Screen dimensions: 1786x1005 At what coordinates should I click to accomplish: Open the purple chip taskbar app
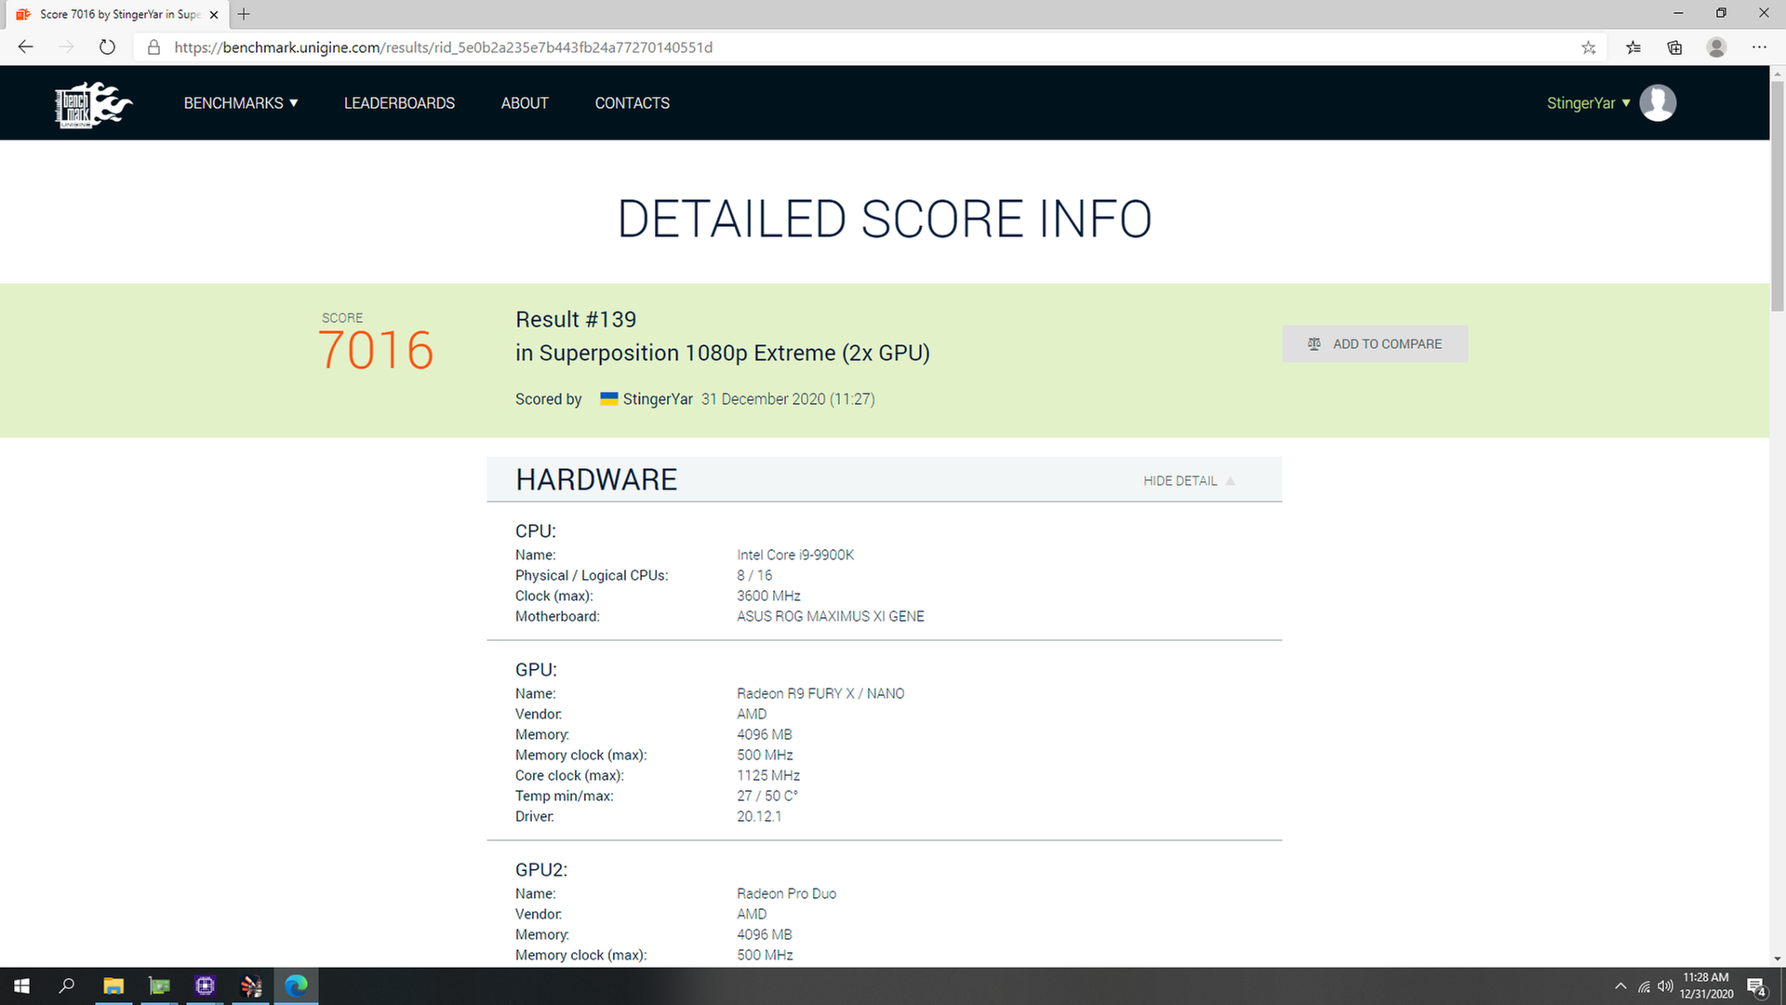tap(206, 986)
